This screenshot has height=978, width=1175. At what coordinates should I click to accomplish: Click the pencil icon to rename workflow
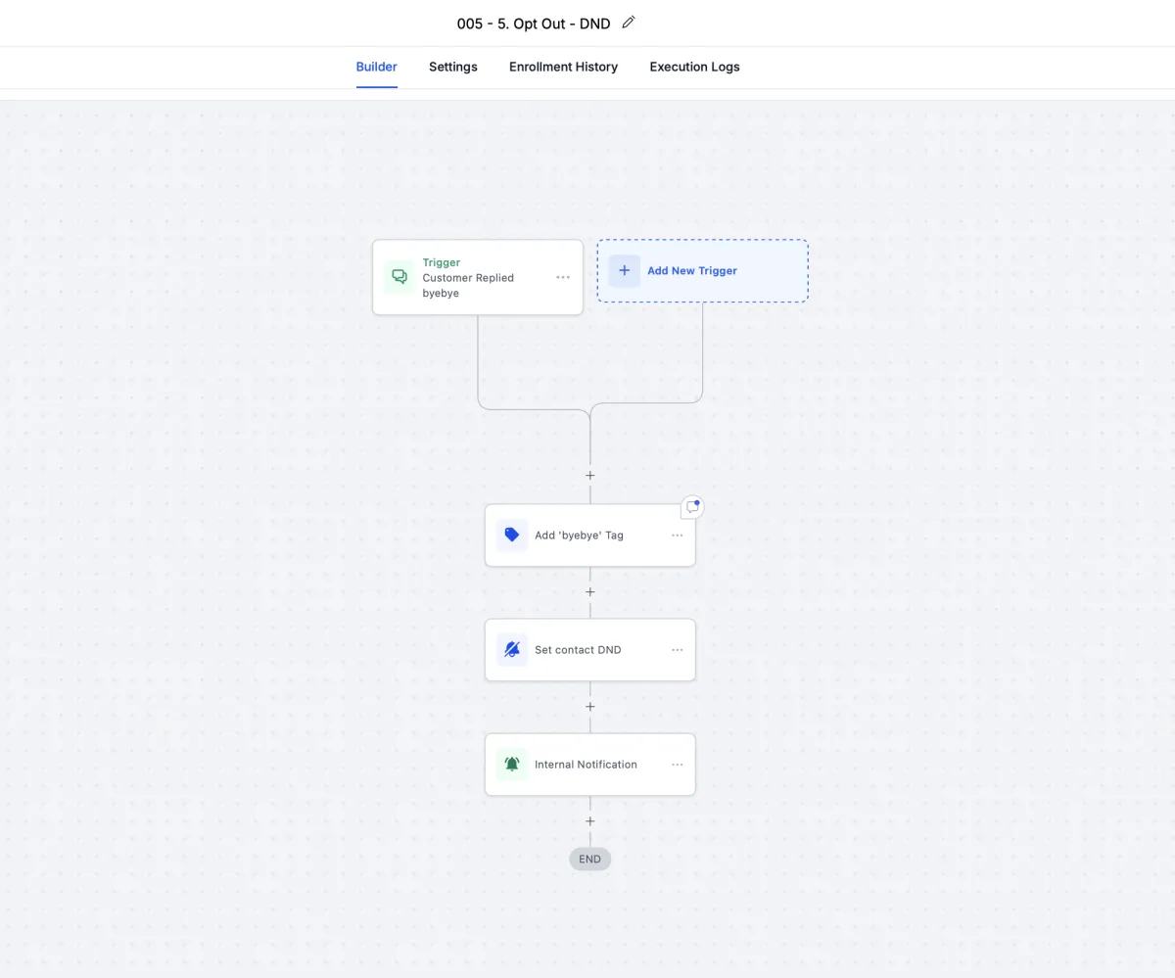coord(629,23)
